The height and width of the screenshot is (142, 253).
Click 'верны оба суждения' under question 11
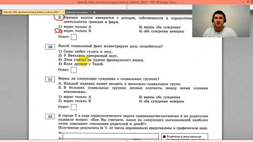tap(162, 97)
